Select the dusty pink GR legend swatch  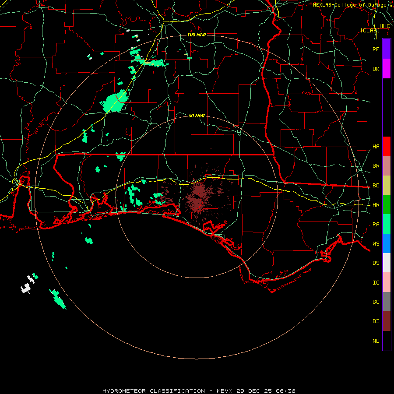coord(387,166)
